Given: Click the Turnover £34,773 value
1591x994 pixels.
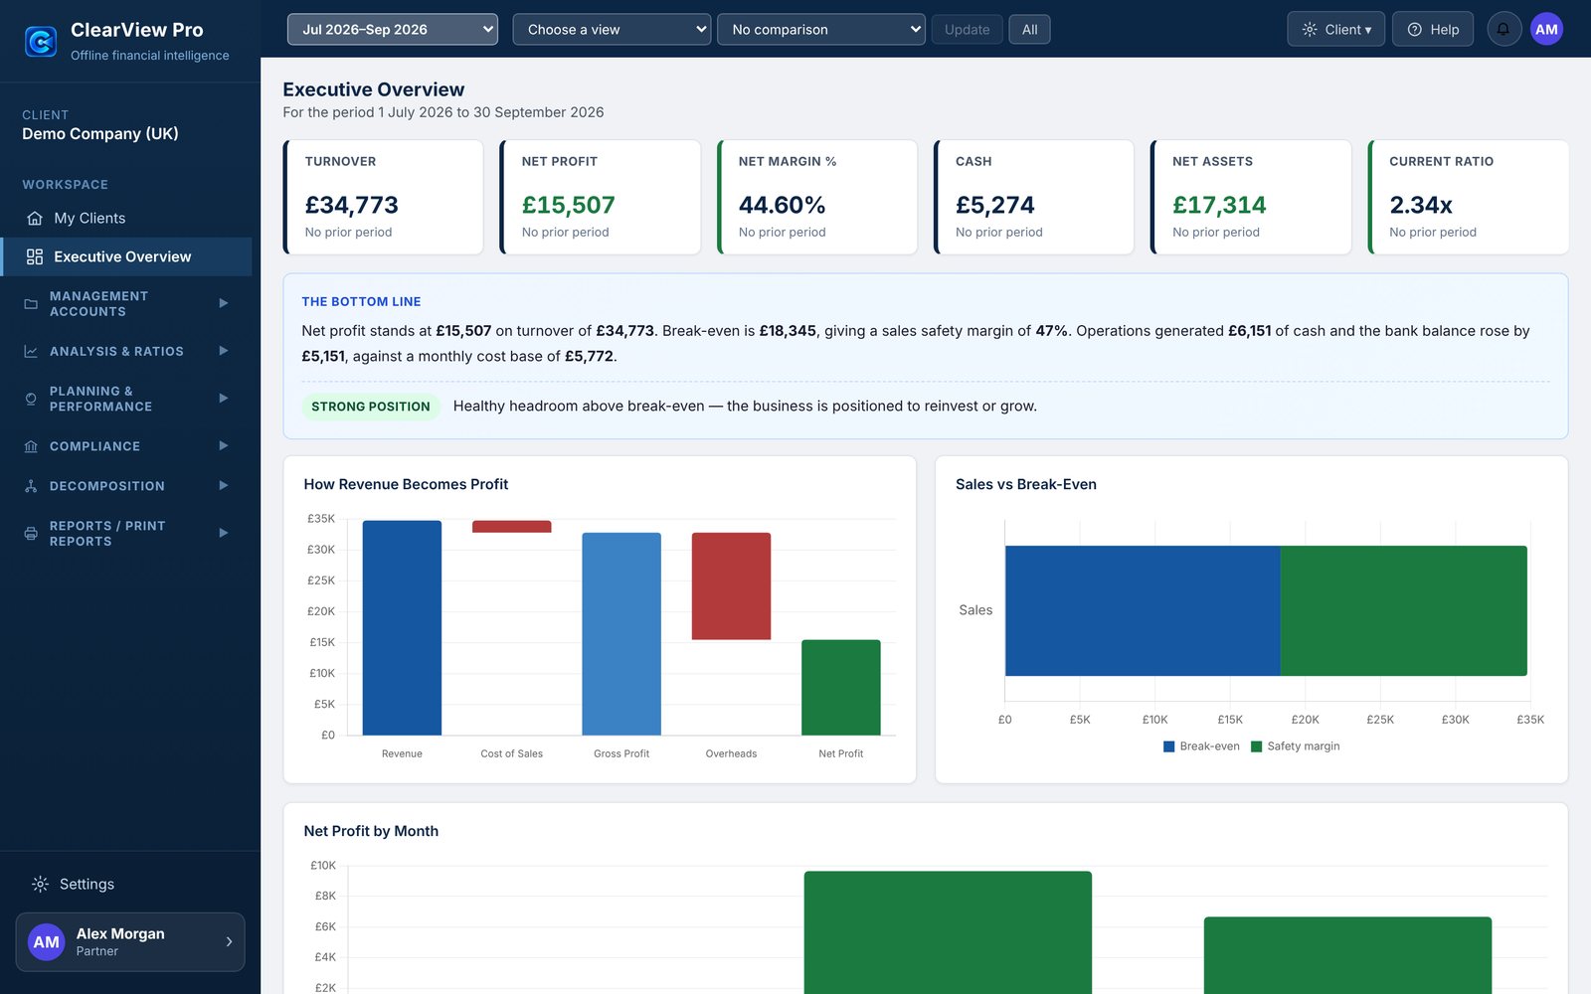Looking at the screenshot, I should pyautogui.click(x=352, y=205).
